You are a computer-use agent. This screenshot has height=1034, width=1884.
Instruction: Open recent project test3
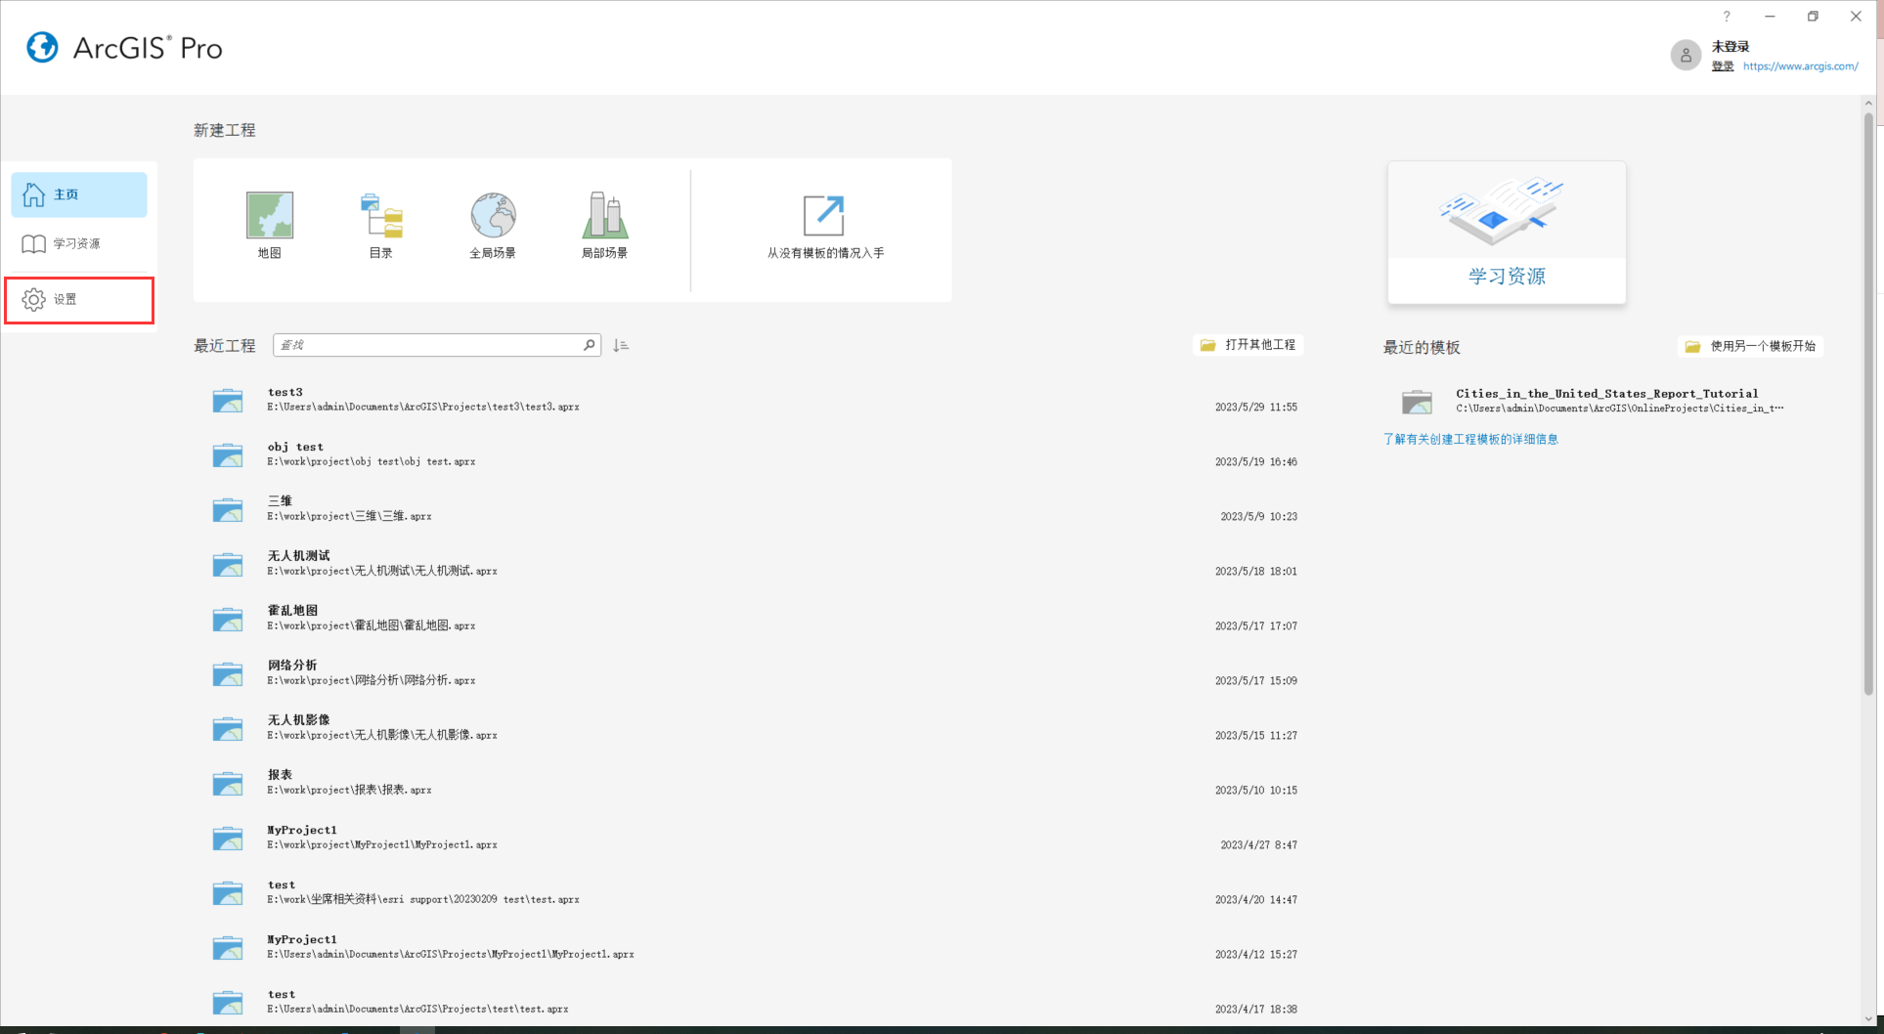point(755,400)
